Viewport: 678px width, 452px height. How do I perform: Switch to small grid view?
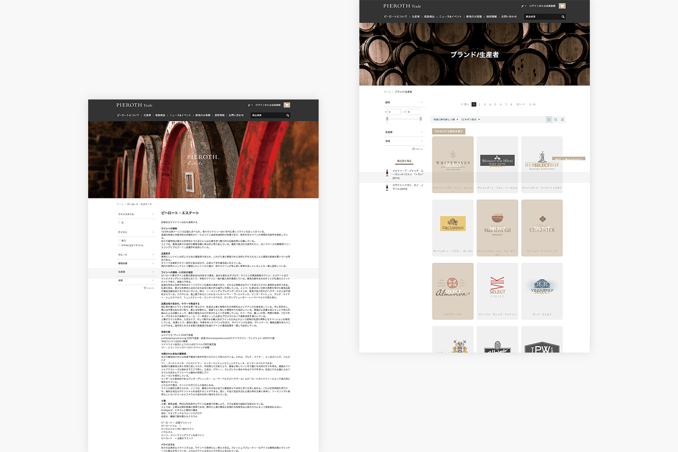pos(556,119)
